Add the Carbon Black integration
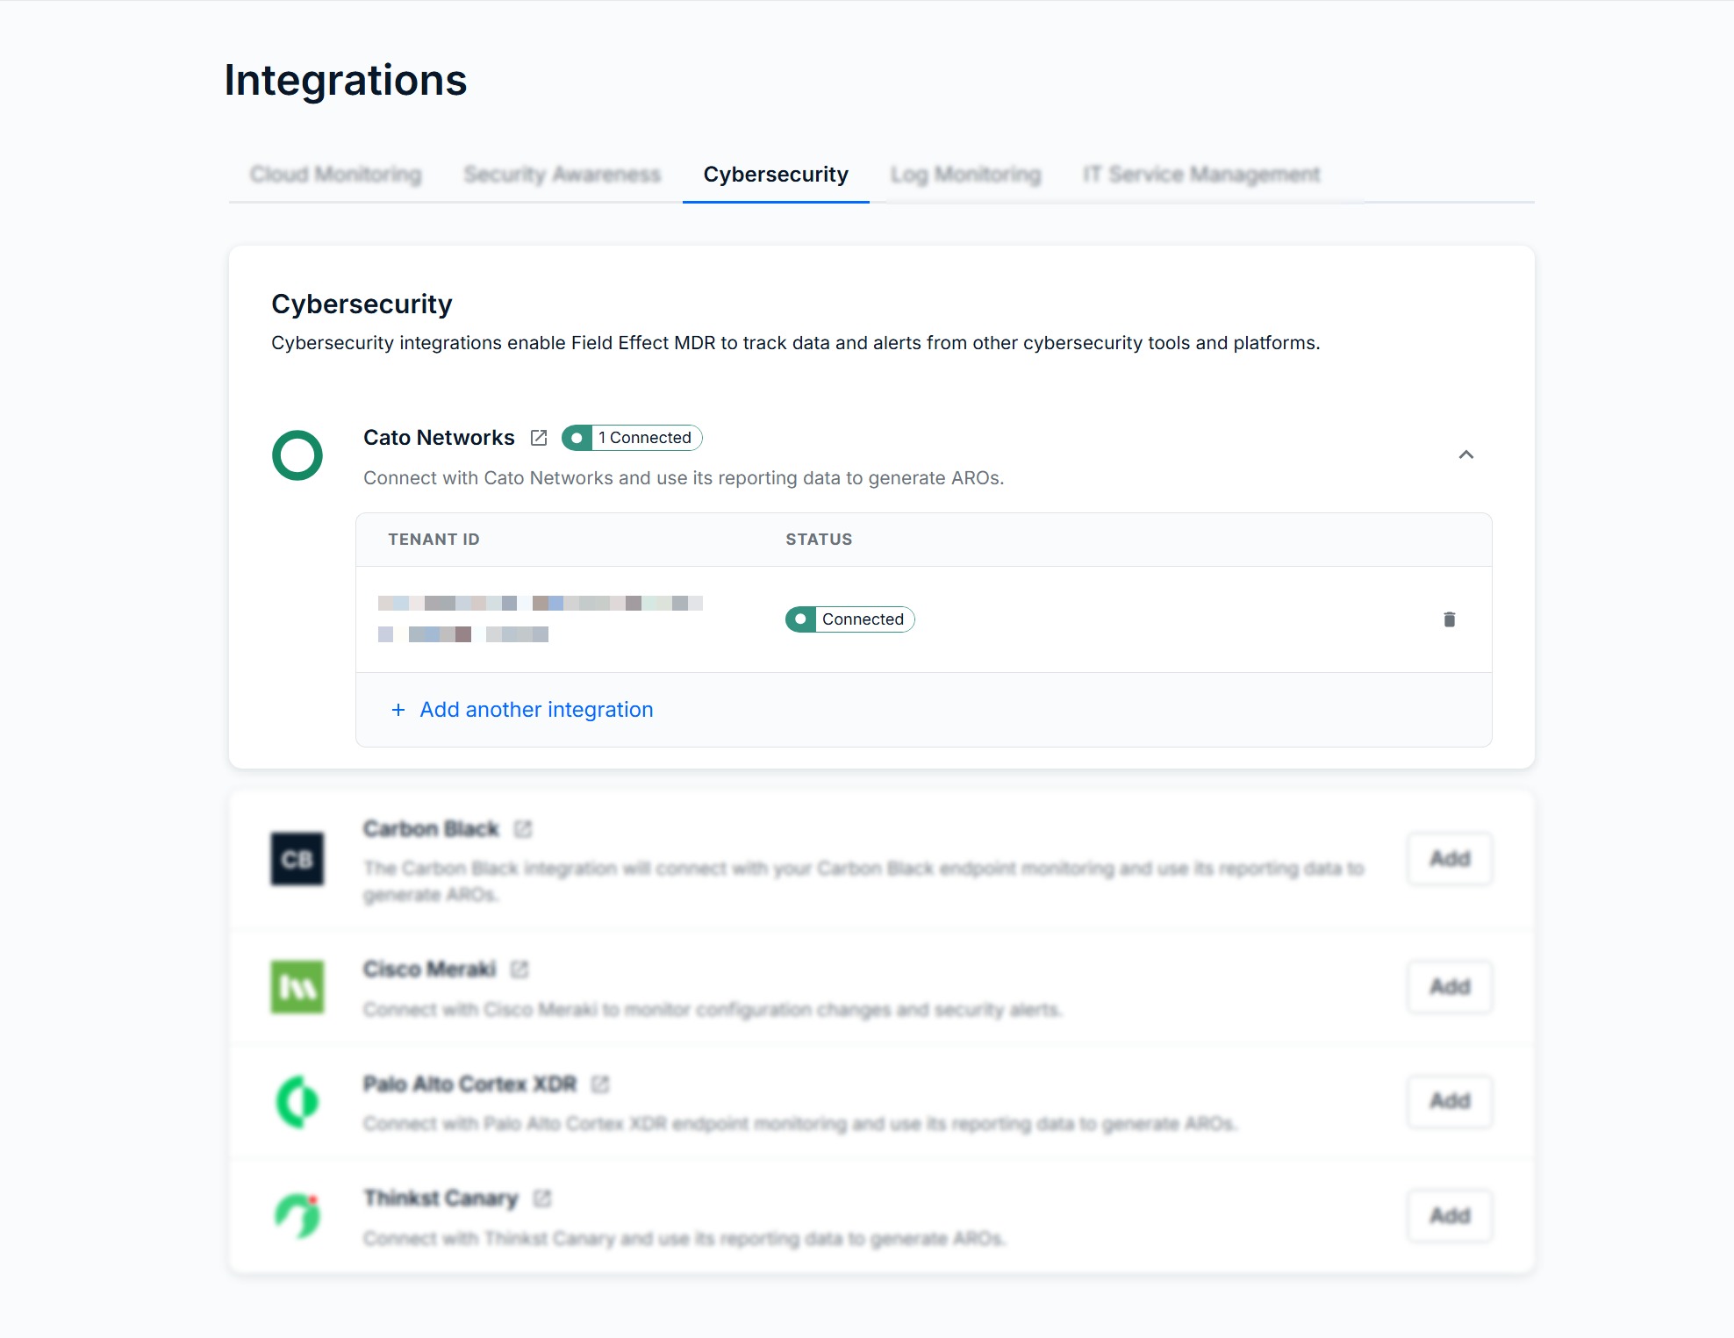The width and height of the screenshot is (1734, 1338). [x=1450, y=859]
